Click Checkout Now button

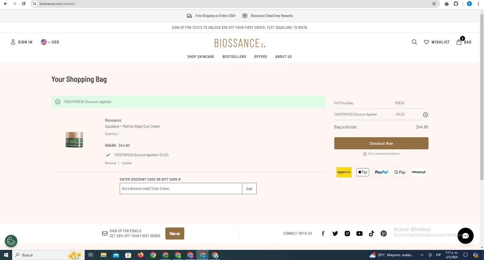click(x=381, y=143)
